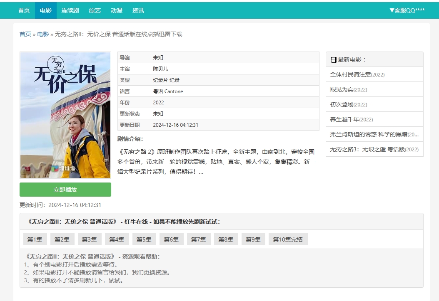439x301 pixels.
Task: Open 全体村民请注意 in latest movies
Action: [357, 74]
